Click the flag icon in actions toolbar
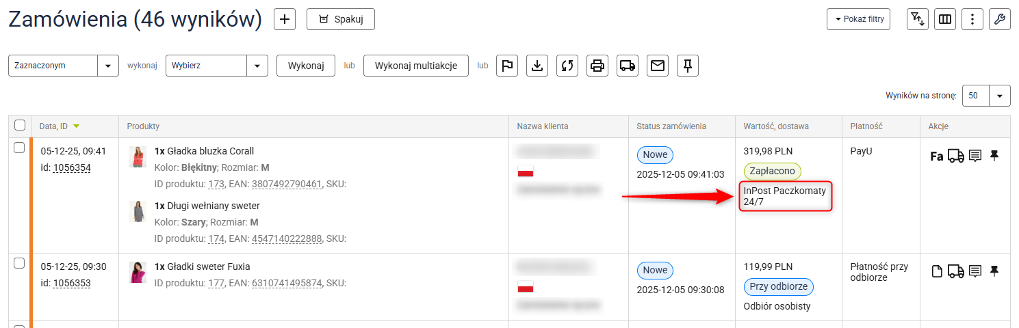Image resolution: width=1019 pixels, height=328 pixels. pos(506,66)
